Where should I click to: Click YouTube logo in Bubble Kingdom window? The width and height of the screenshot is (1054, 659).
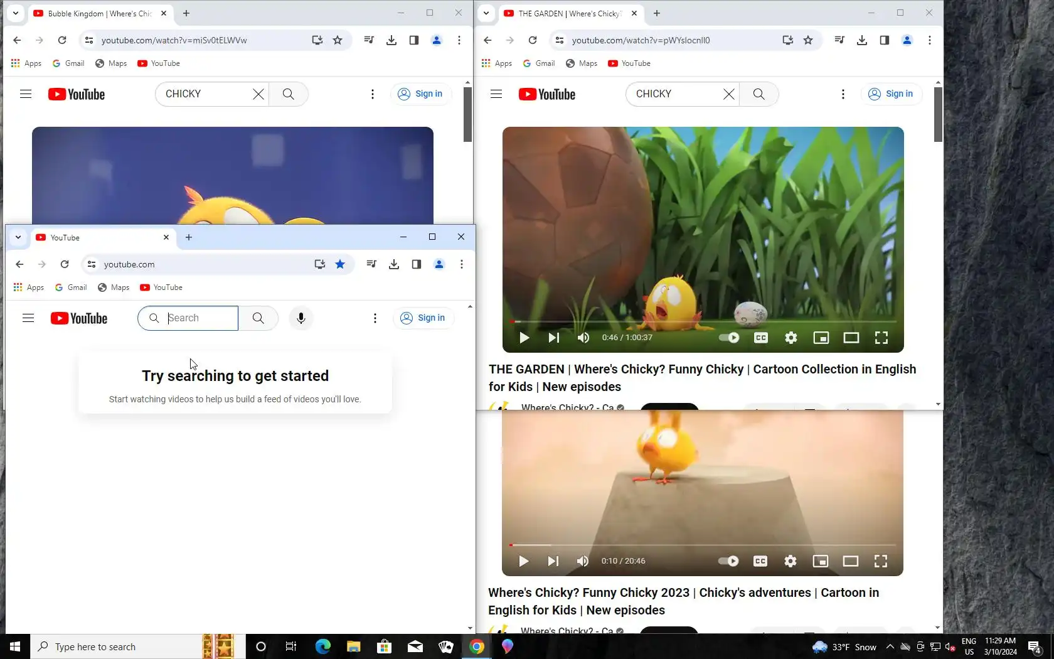pos(77,94)
